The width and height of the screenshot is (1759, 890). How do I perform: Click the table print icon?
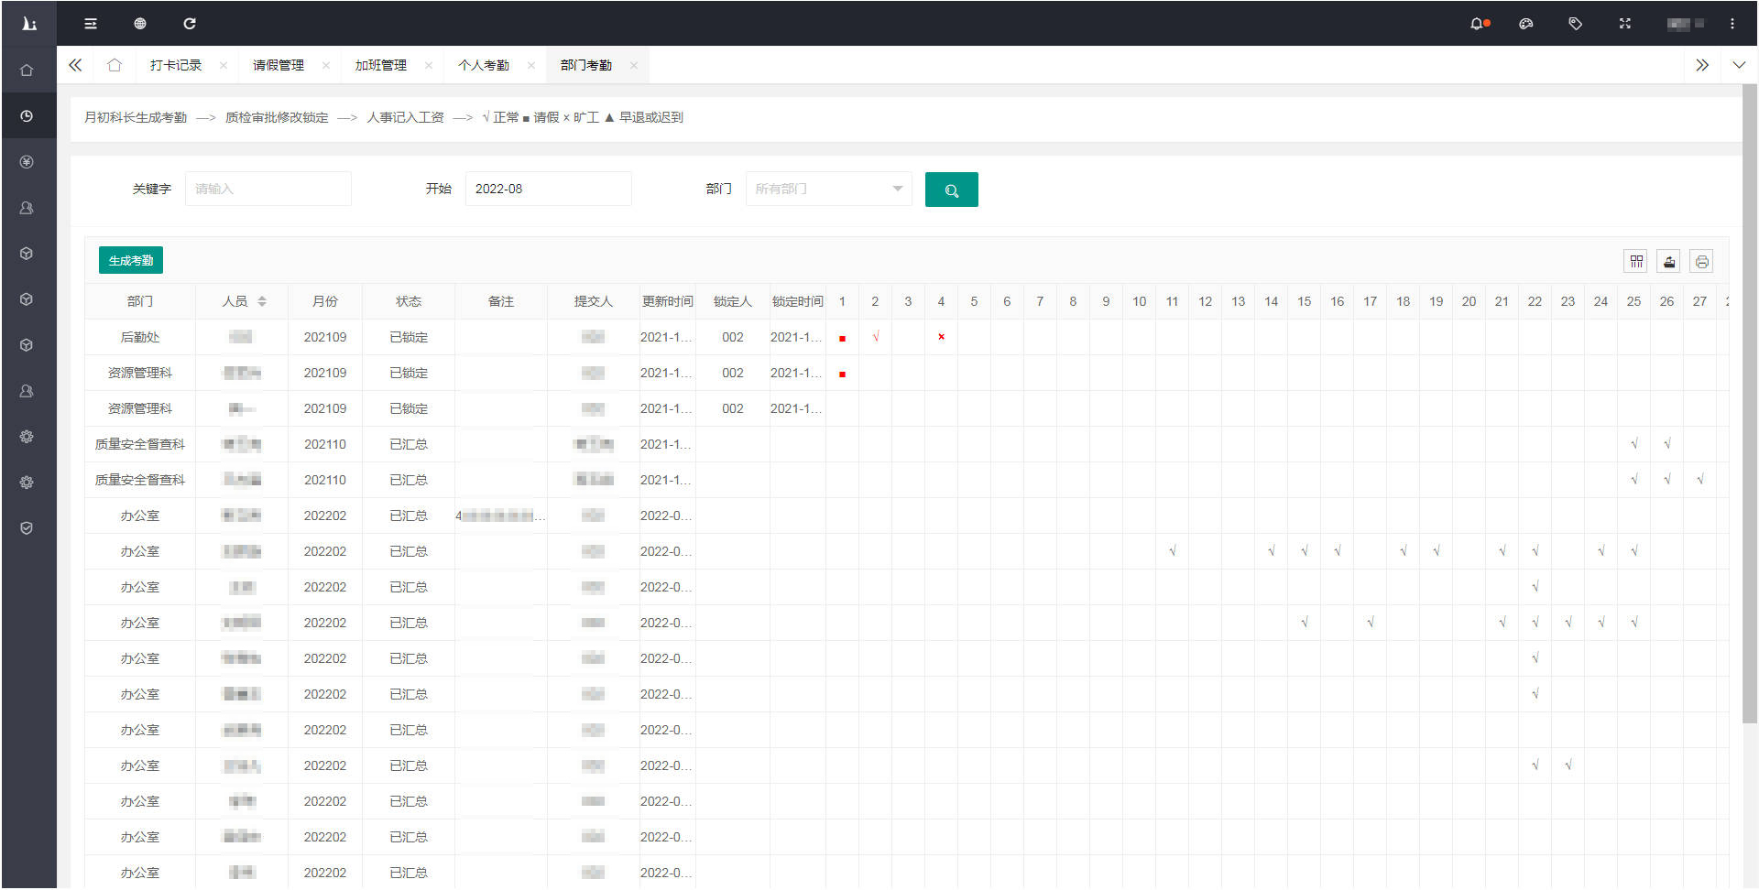(1701, 262)
